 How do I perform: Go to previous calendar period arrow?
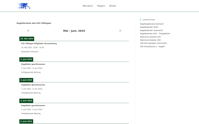tap(28, 31)
